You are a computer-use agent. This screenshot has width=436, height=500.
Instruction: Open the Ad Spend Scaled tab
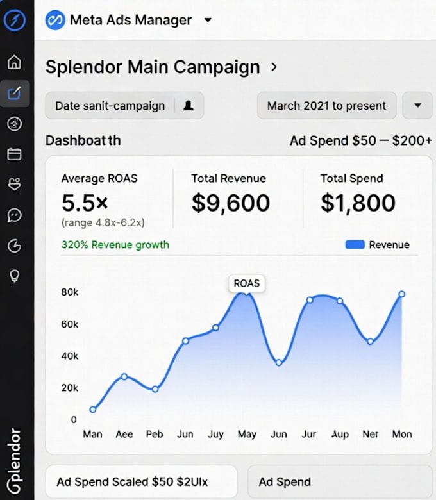(142, 481)
